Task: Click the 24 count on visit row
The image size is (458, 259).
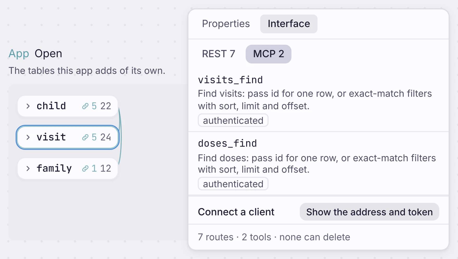Action: (x=106, y=137)
